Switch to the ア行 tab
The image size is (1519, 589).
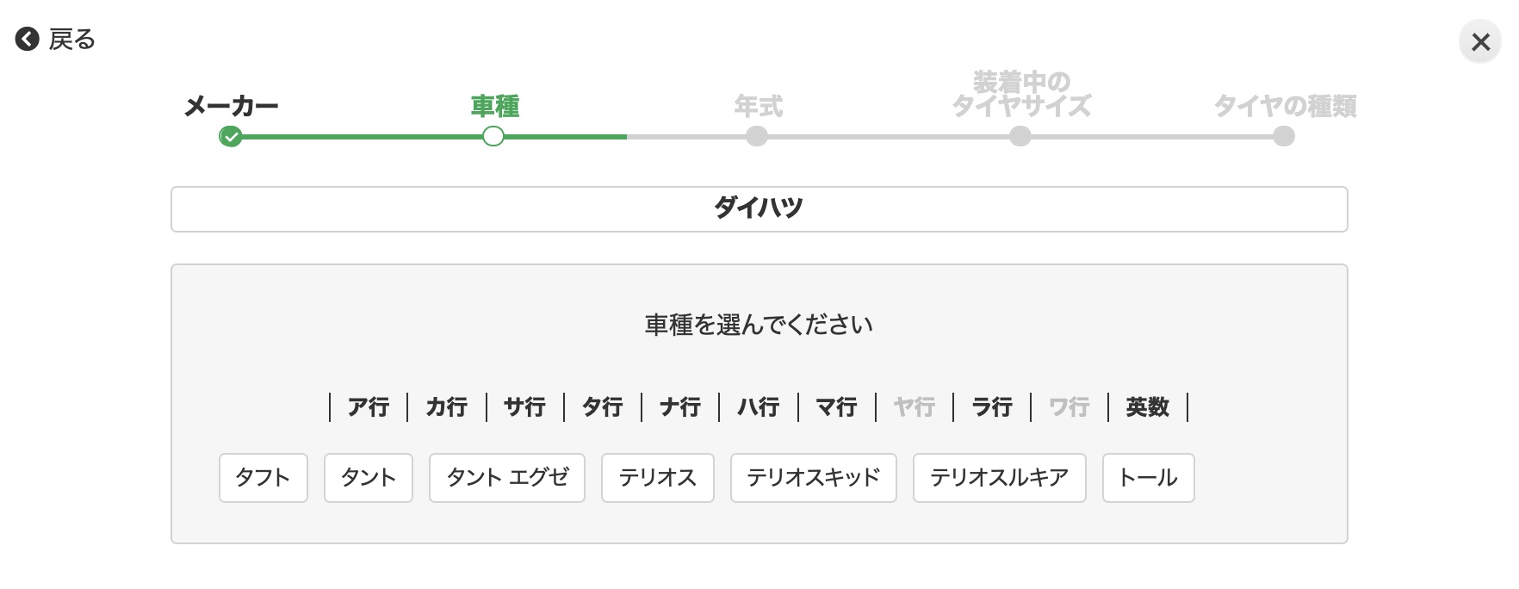(369, 406)
